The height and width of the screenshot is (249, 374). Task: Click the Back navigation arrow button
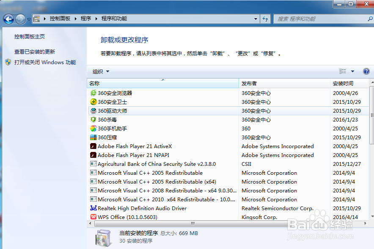click(x=9, y=19)
